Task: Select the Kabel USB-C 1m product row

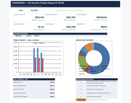Action: 34,82
